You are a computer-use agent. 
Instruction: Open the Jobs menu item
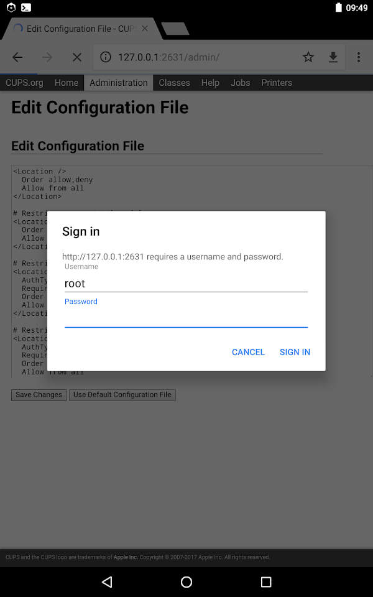(240, 83)
